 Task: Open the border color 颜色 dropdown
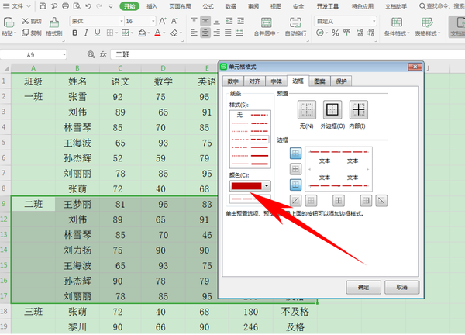pos(267,186)
